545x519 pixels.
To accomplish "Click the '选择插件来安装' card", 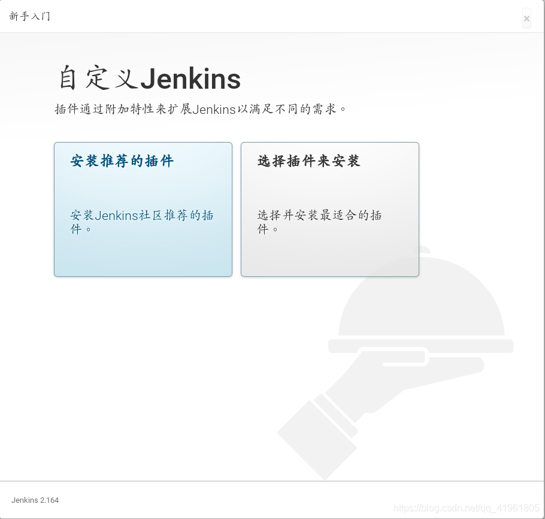I will (330, 209).
